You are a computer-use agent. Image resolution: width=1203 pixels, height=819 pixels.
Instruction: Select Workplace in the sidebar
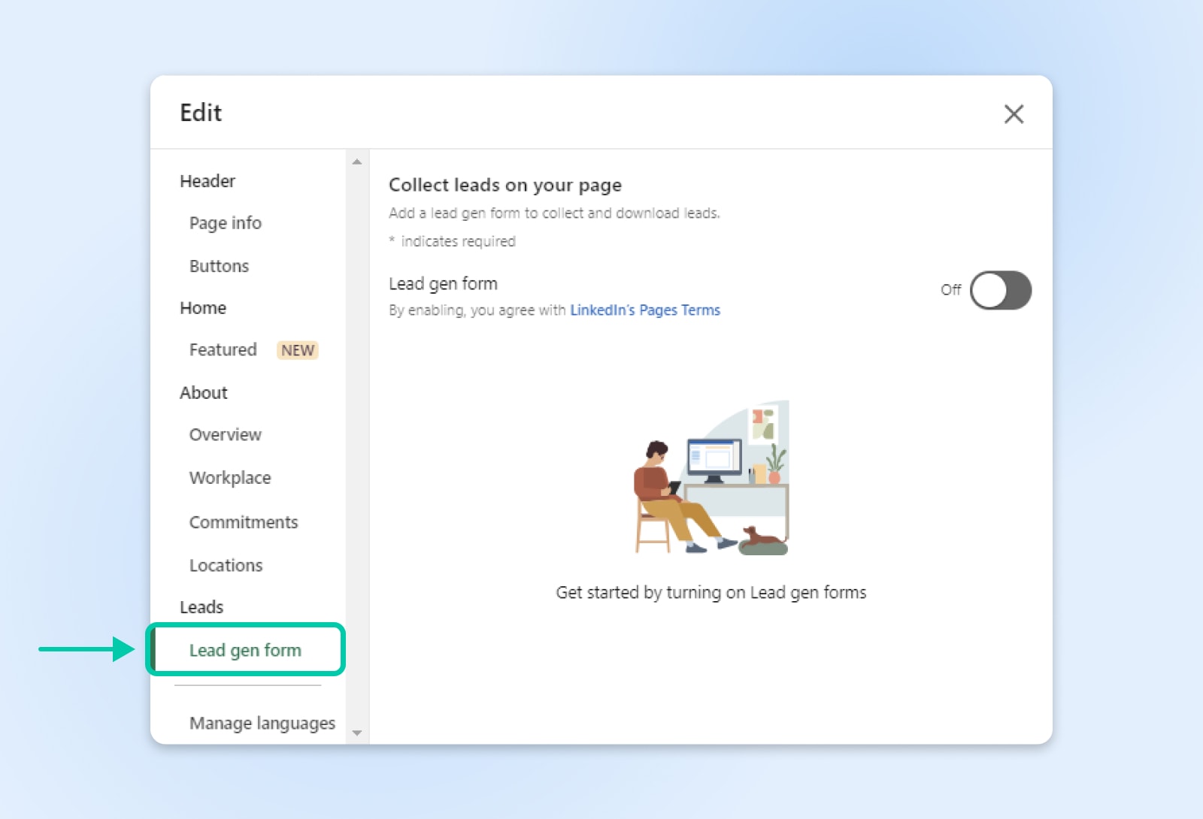pos(229,478)
